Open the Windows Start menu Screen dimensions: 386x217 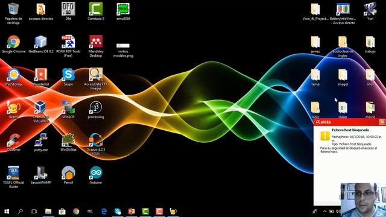point(7,212)
